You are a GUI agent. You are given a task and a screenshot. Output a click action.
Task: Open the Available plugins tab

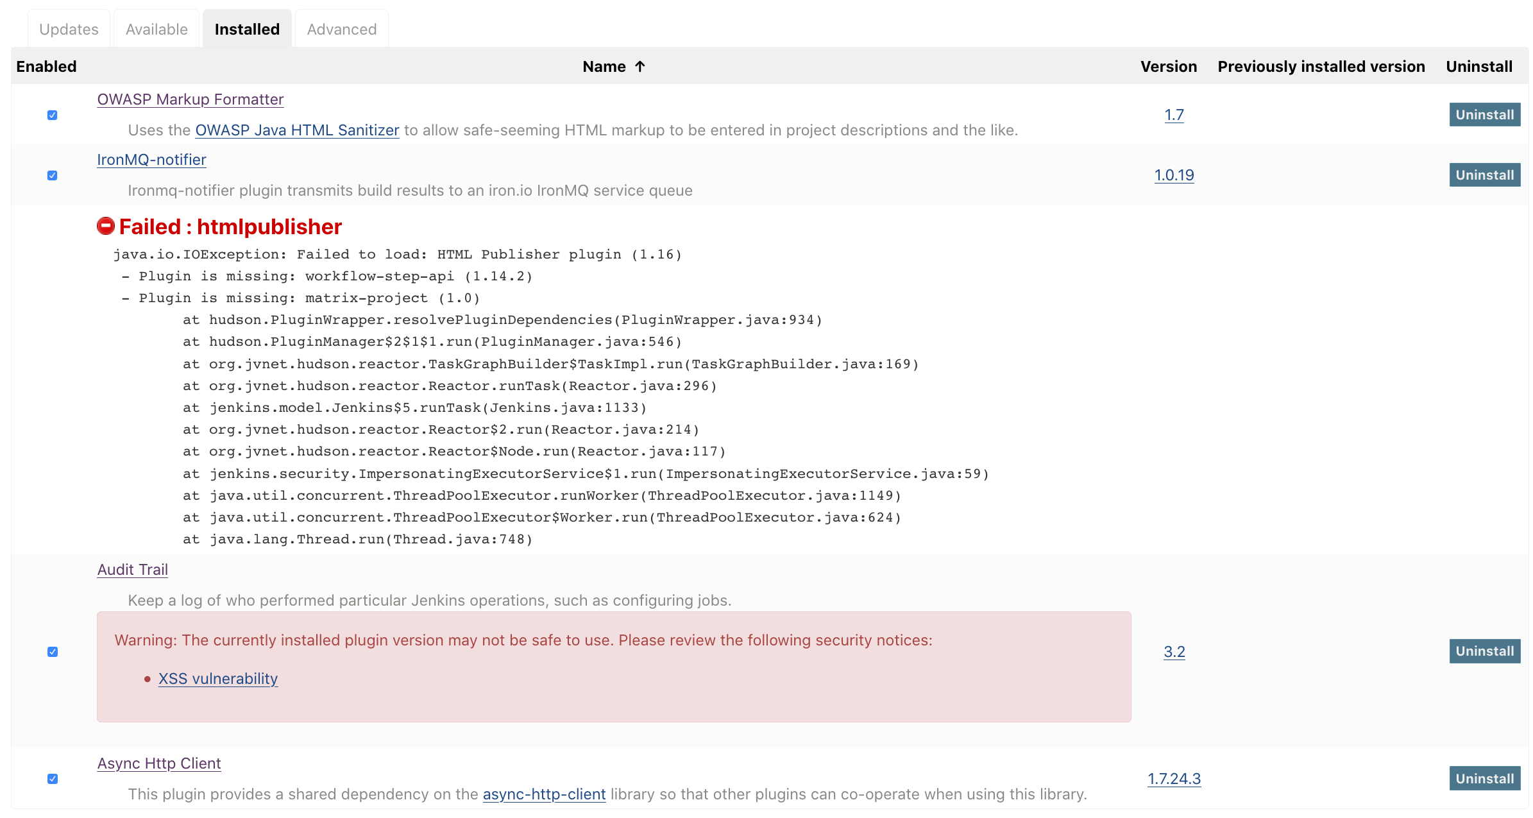(157, 30)
